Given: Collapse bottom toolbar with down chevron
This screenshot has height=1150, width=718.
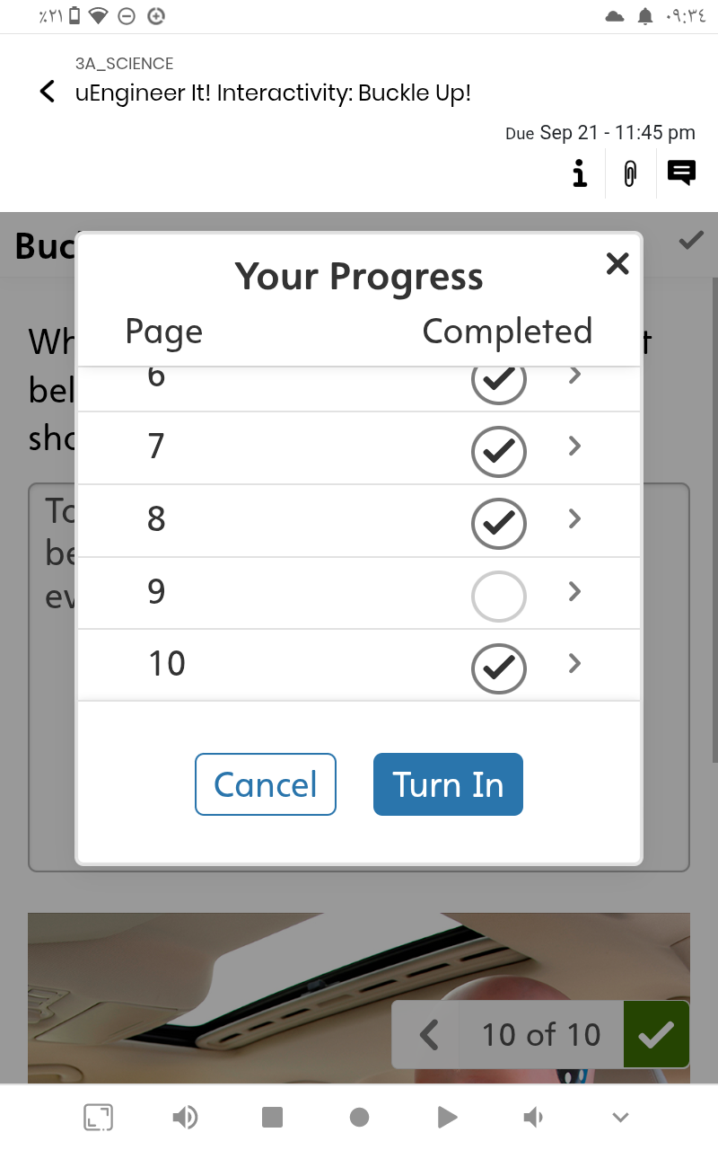Looking at the screenshot, I should click(x=620, y=1117).
